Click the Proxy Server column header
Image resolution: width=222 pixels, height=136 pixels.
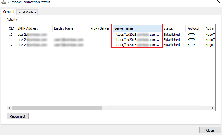point(100,28)
